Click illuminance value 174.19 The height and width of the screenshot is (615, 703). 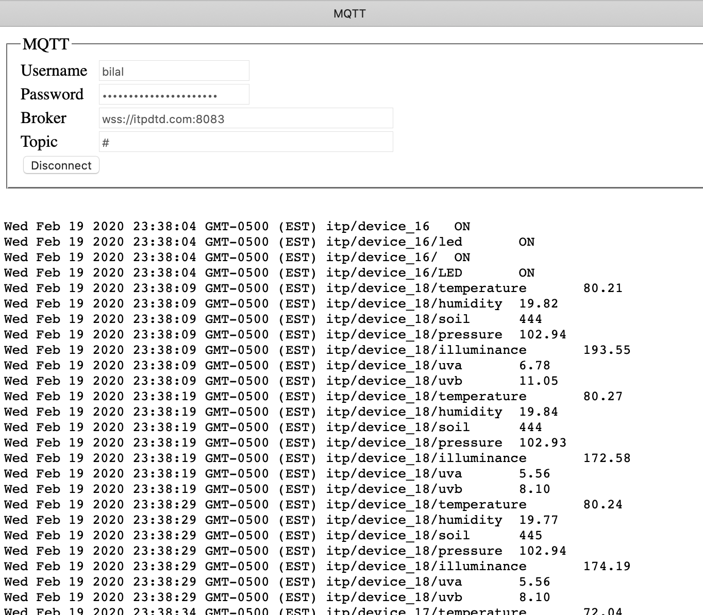(607, 567)
